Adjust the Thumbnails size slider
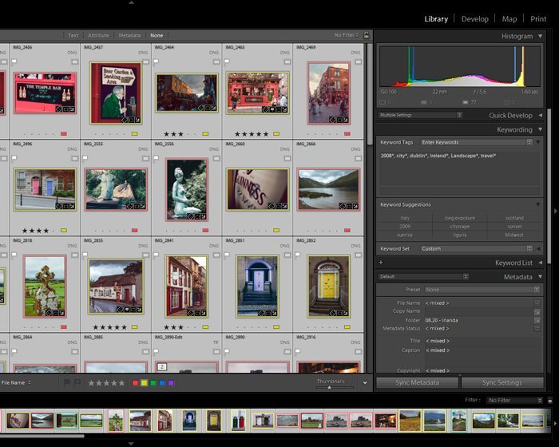The width and height of the screenshot is (559, 447). pyautogui.click(x=329, y=387)
